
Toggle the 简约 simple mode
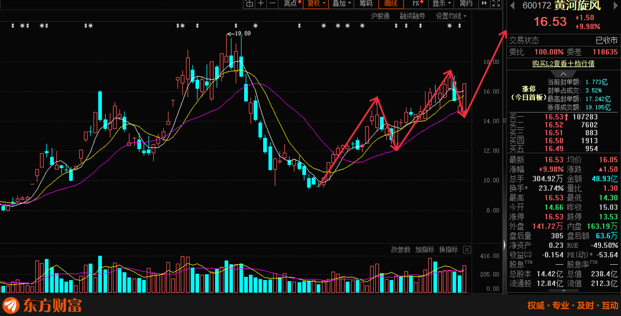(x=465, y=3)
